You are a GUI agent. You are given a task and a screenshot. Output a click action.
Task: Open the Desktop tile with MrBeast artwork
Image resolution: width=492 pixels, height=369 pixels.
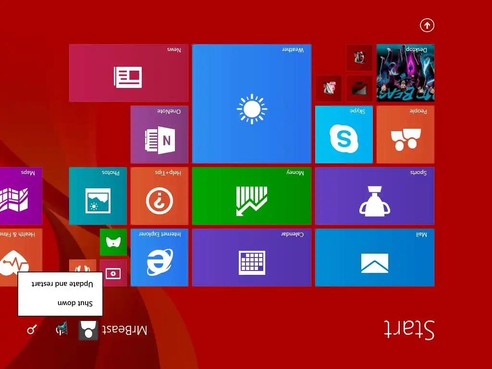(406, 73)
